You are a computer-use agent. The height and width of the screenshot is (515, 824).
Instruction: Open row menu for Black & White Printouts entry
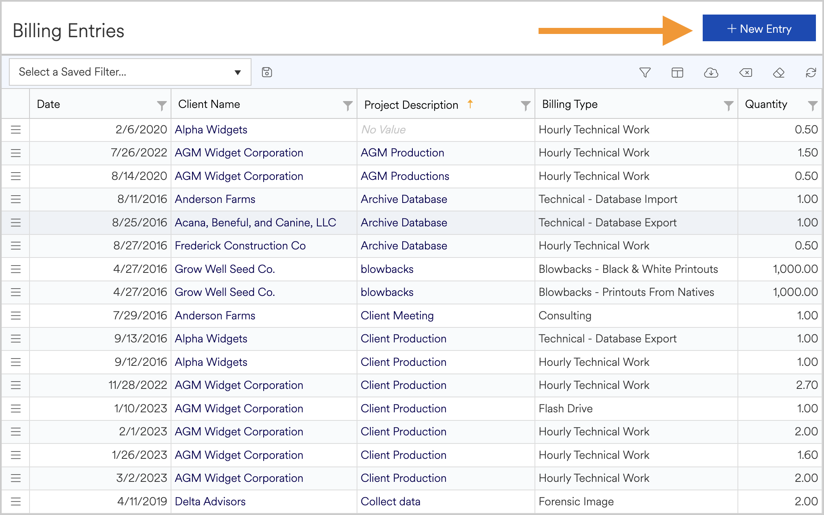point(16,269)
